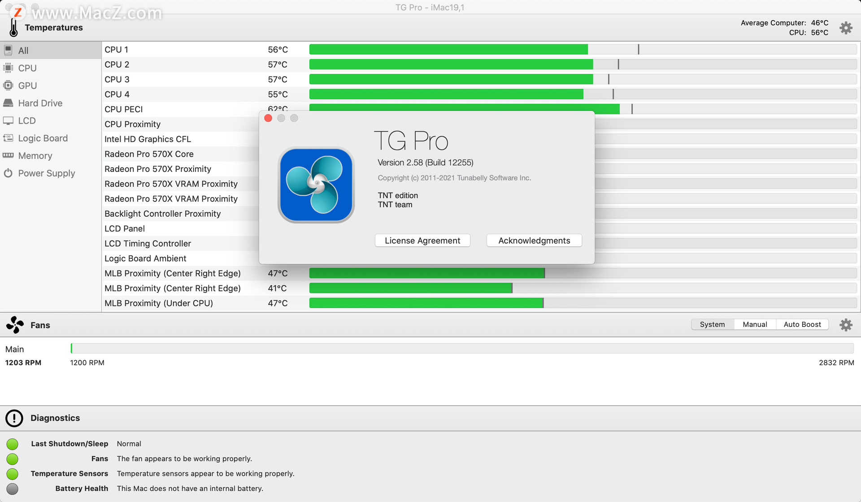Select Radeon Pro 570X Core row
Viewport: 861px width, 502px height.
click(x=181, y=154)
